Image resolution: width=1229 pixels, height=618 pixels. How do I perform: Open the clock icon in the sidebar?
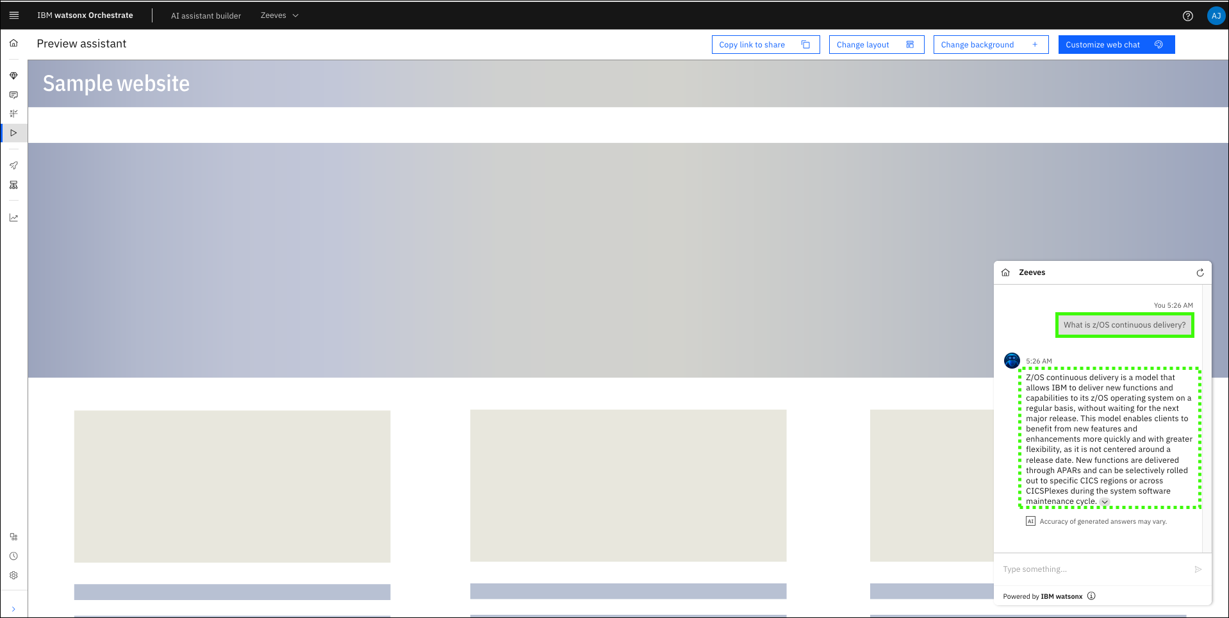(x=13, y=556)
